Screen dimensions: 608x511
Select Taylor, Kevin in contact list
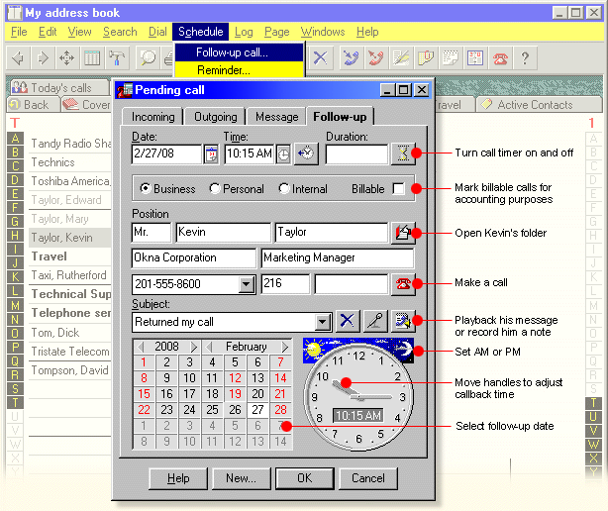69,238
